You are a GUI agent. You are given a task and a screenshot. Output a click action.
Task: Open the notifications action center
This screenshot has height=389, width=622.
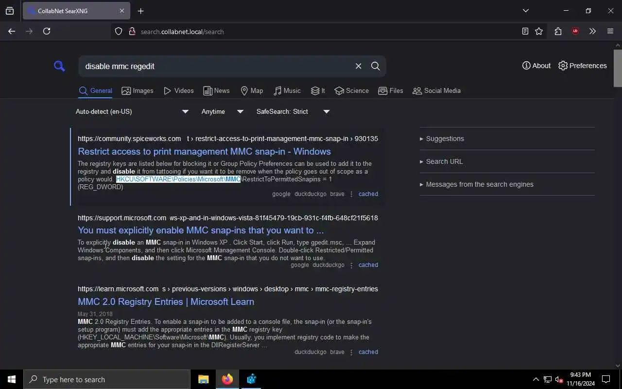tap(606, 379)
